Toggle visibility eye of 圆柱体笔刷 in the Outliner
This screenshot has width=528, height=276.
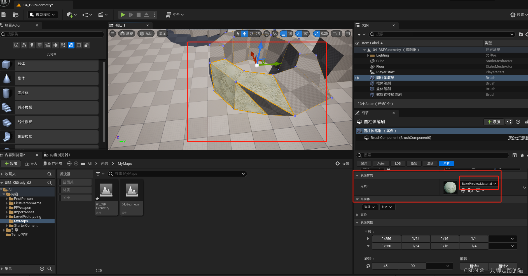[x=357, y=78]
